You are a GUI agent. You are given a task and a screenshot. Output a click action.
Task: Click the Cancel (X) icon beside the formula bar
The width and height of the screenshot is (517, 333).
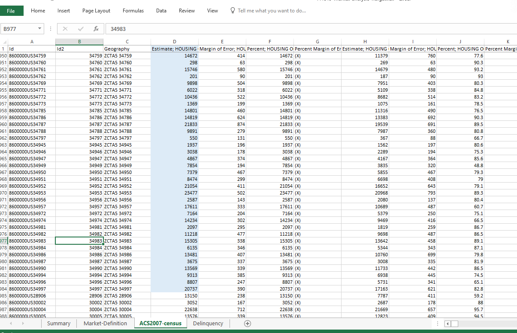click(x=65, y=29)
